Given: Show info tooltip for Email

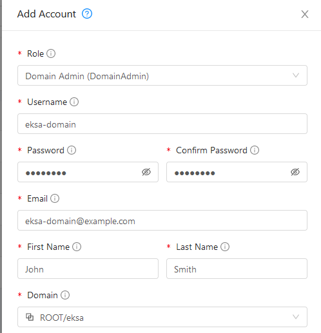Looking at the screenshot, I should pos(55,198).
